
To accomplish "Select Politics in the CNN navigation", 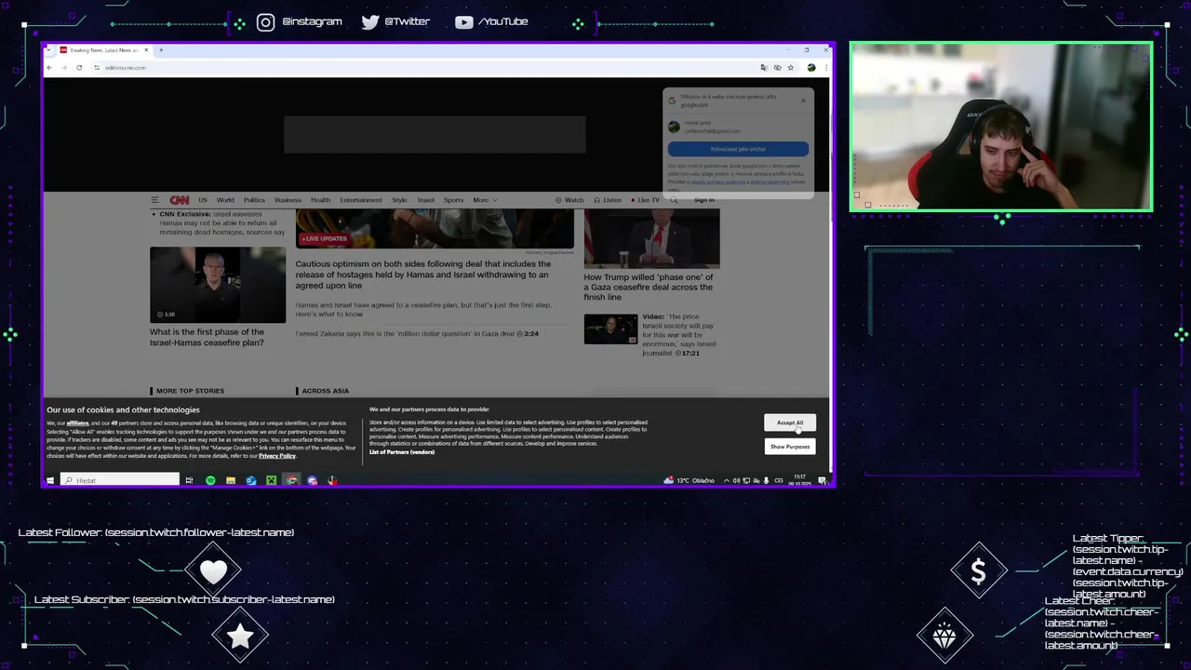I will 254,200.
